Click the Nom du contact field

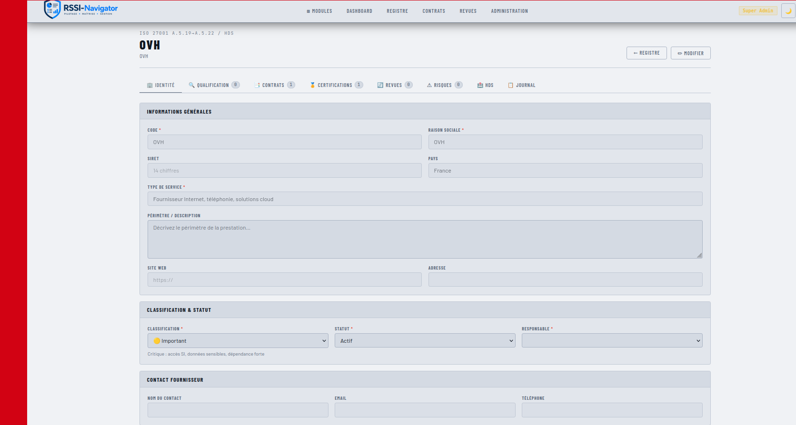[x=238, y=410]
